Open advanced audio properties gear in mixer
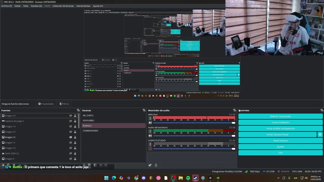The width and height of the screenshot is (324, 182). [x=150, y=165]
